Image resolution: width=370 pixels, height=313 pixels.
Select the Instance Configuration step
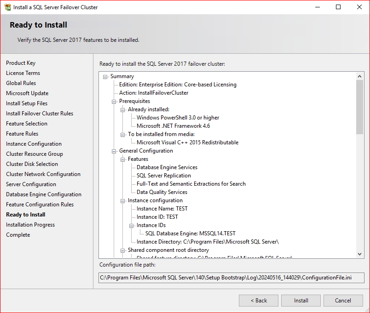[34, 144]
